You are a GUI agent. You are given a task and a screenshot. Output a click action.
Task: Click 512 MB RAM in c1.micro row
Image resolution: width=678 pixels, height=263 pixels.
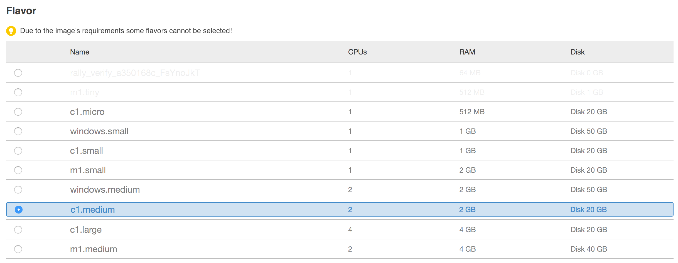click(x=472, y=112)
